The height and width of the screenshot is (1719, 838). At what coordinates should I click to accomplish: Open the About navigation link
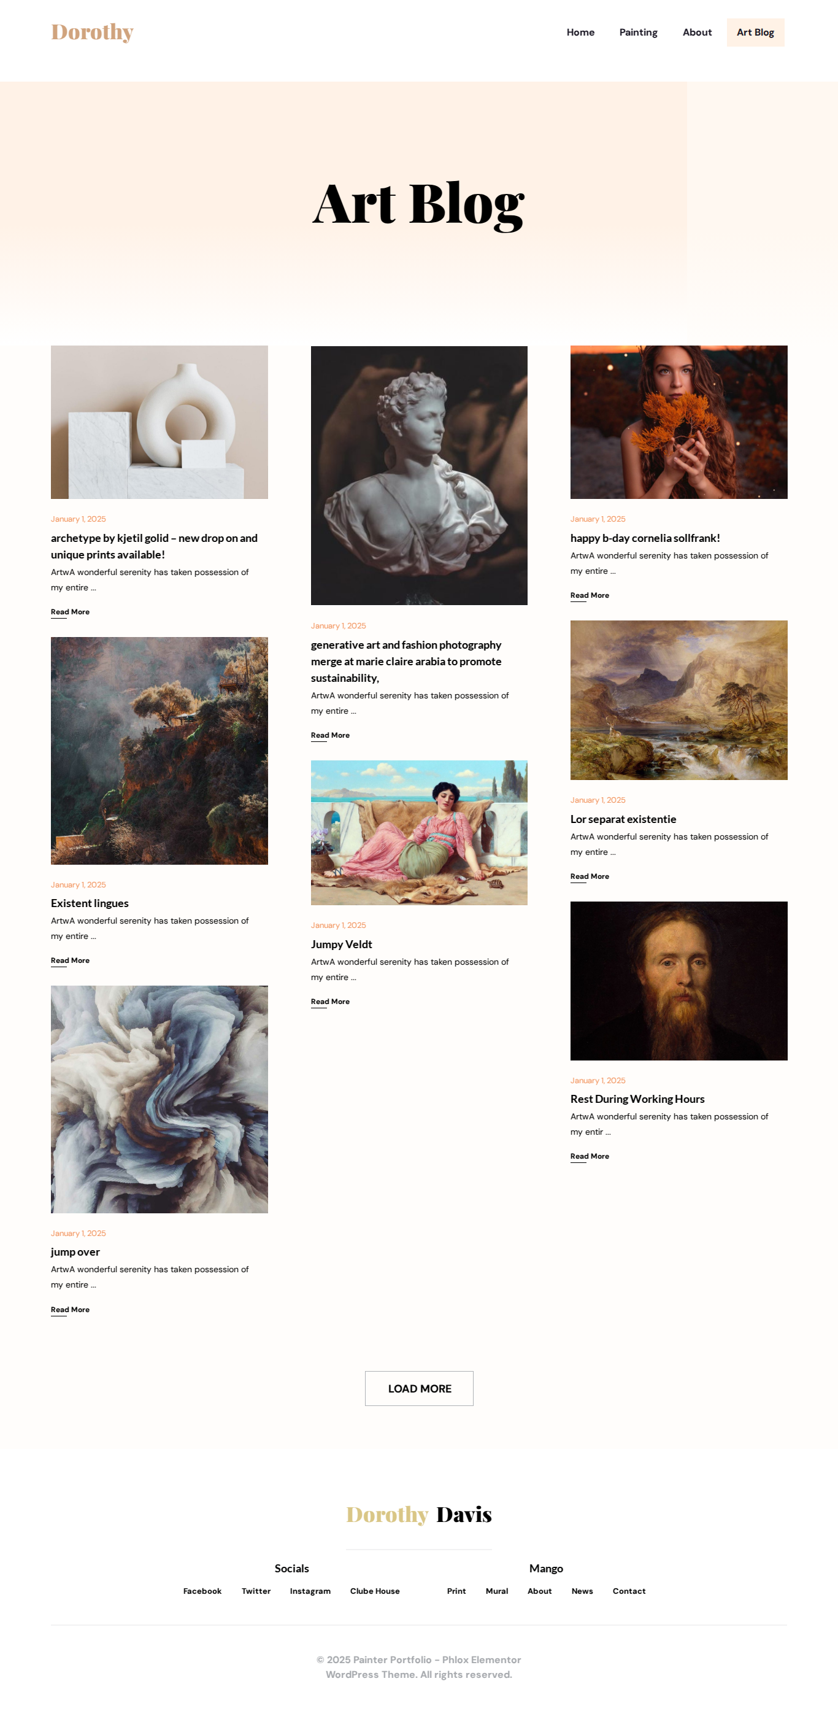(x=696, y=32)
